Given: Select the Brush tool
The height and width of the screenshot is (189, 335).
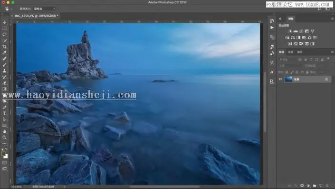Looking at the screenshot, I should [x=4, y=65].
